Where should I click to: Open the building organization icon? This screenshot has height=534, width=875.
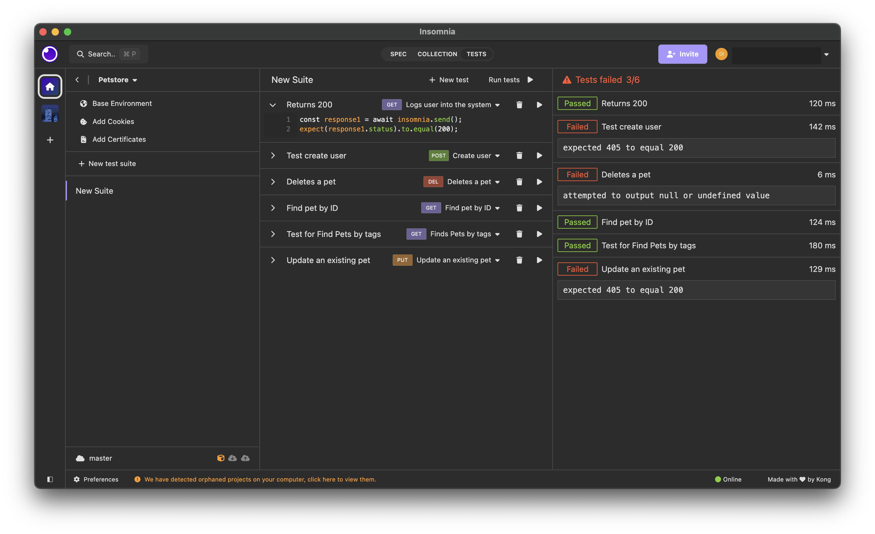coord(50,114)
